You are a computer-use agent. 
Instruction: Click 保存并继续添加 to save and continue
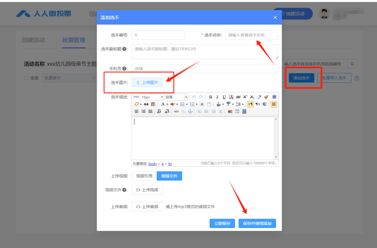[257, 223]
